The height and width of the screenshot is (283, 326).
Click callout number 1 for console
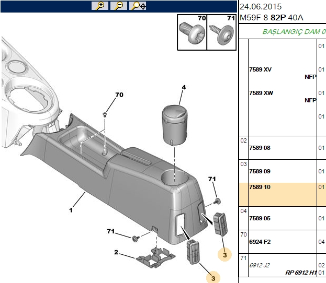(x=71, y=210)
